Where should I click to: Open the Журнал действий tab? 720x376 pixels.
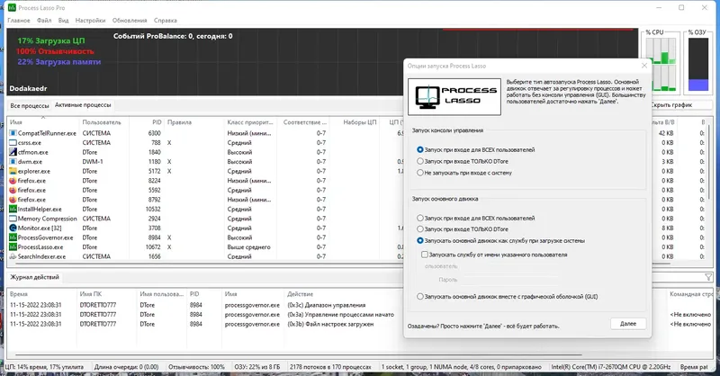(x=35, y=277)
